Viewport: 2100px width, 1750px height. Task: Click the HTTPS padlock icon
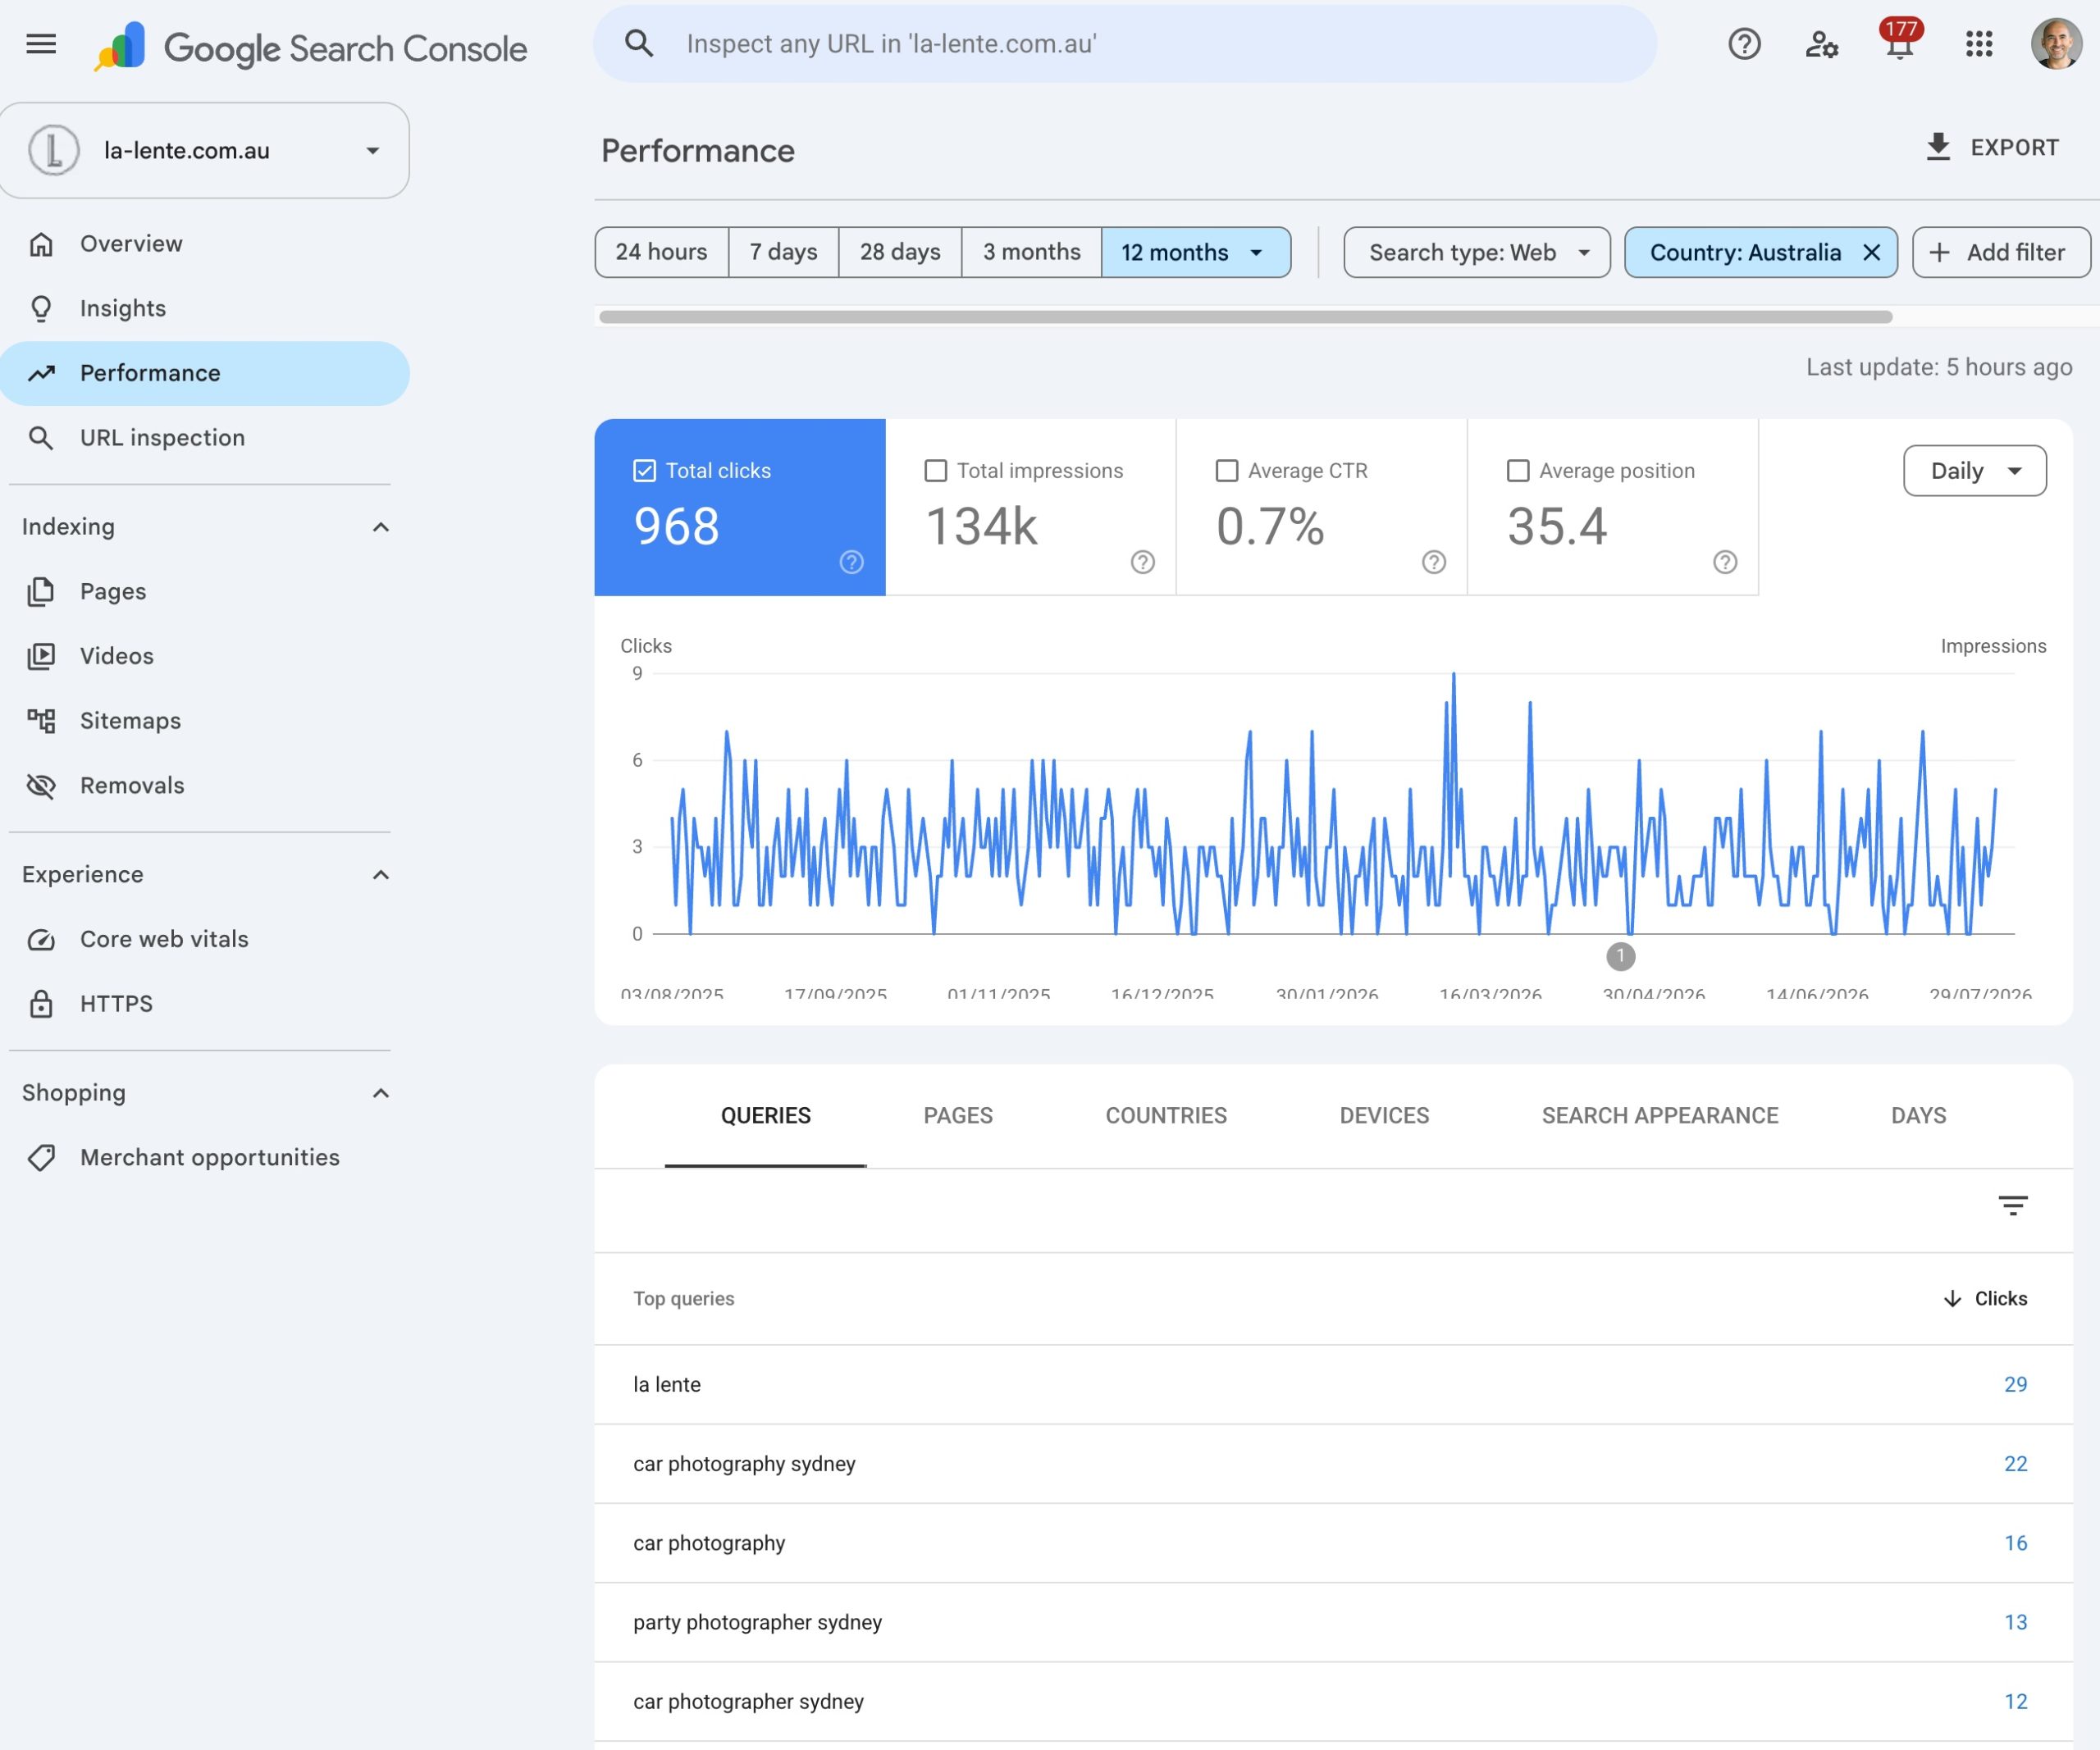point(41,1004)
